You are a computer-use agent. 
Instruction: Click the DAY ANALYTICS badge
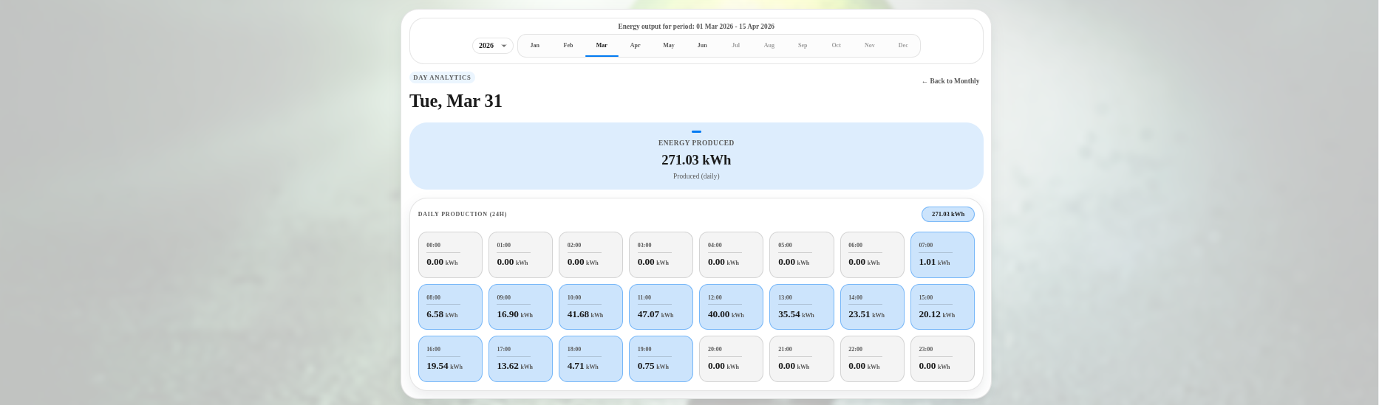pos(442,77)
